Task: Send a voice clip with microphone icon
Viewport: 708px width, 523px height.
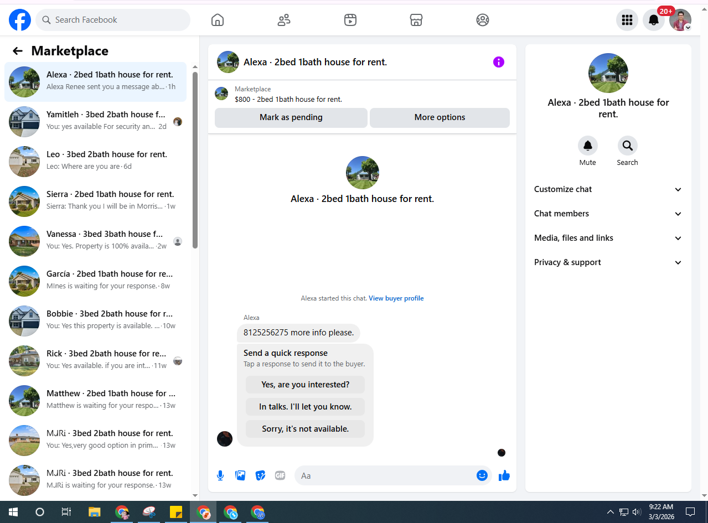Action: 220,475
